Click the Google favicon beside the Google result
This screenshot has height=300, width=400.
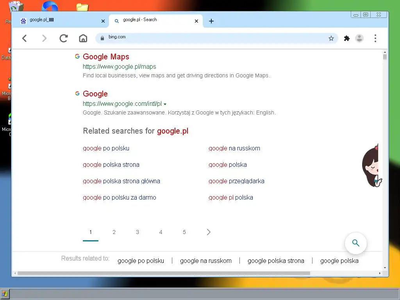pos(77,93)
